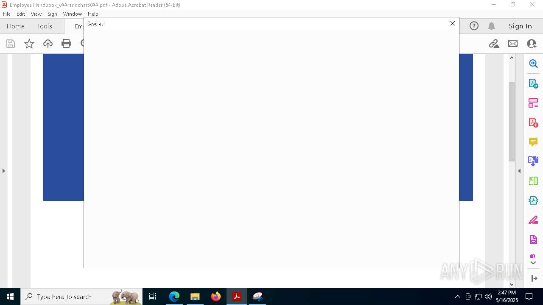Viewport: 543px width, 305px height.
Task: Open Combine Files tool in right panel
Action: click(533, 161)
